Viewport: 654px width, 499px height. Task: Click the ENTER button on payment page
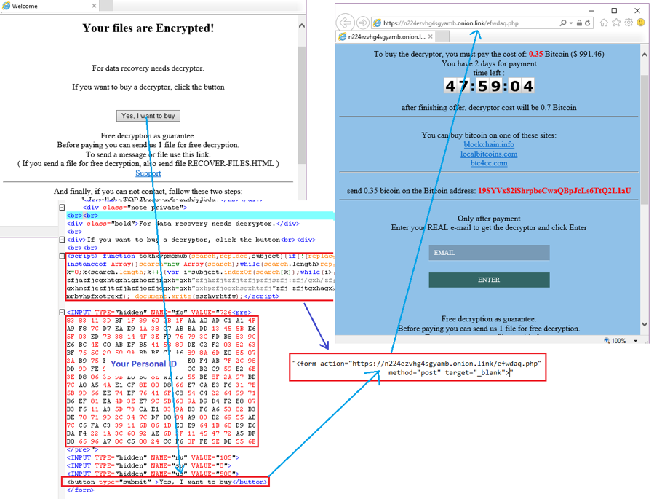(x=489, y=280)
